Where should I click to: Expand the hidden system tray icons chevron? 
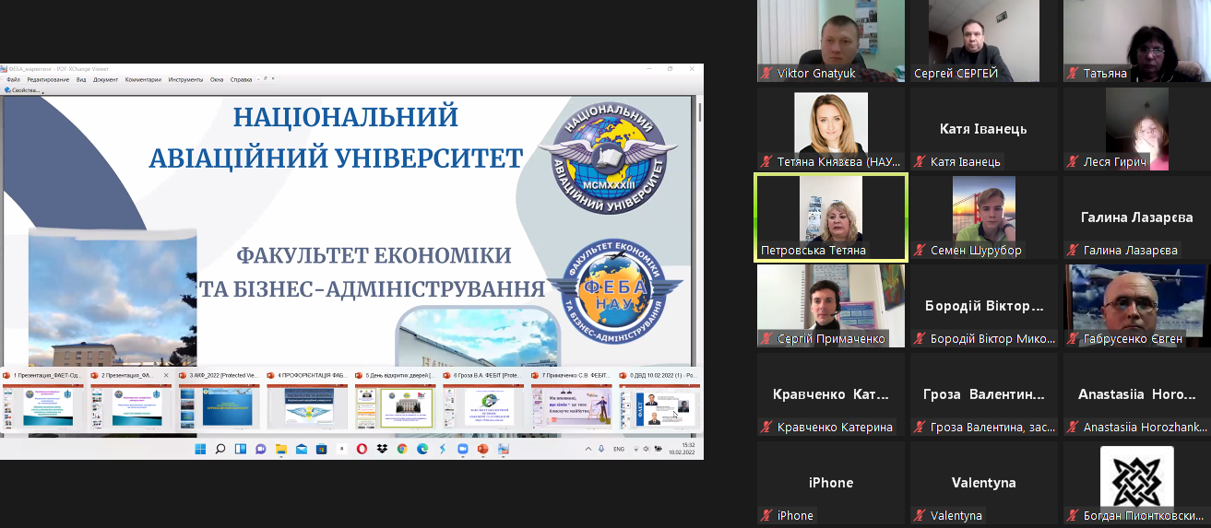[x=589, y=449]
